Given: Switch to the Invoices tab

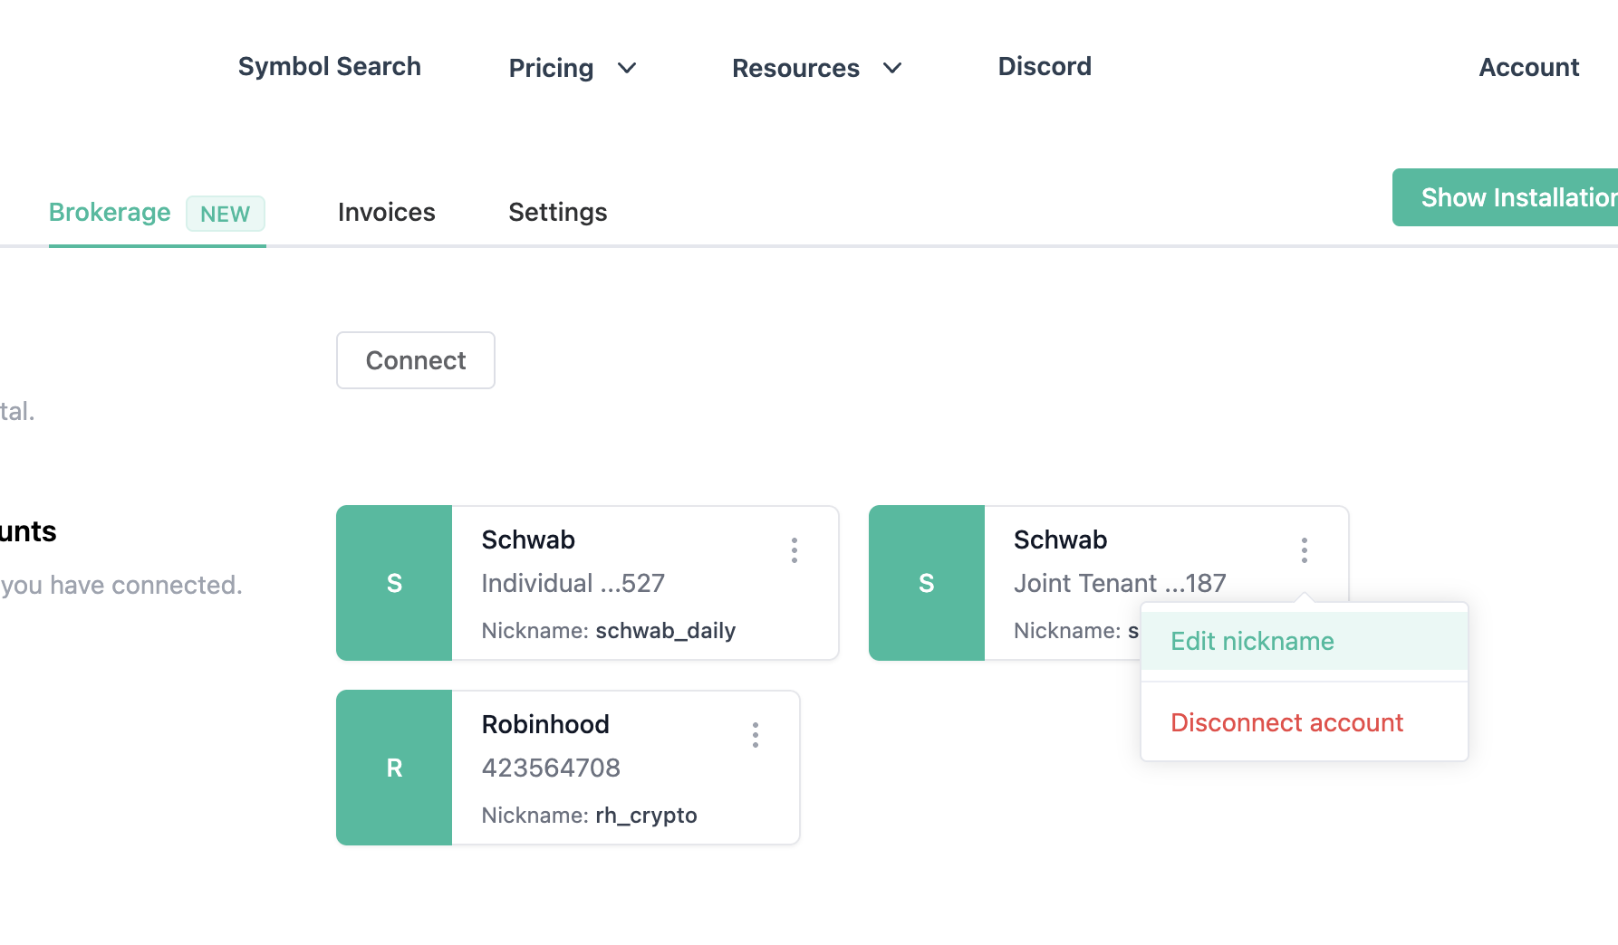Looking at the screenshot, I should [x=387, y=212].
